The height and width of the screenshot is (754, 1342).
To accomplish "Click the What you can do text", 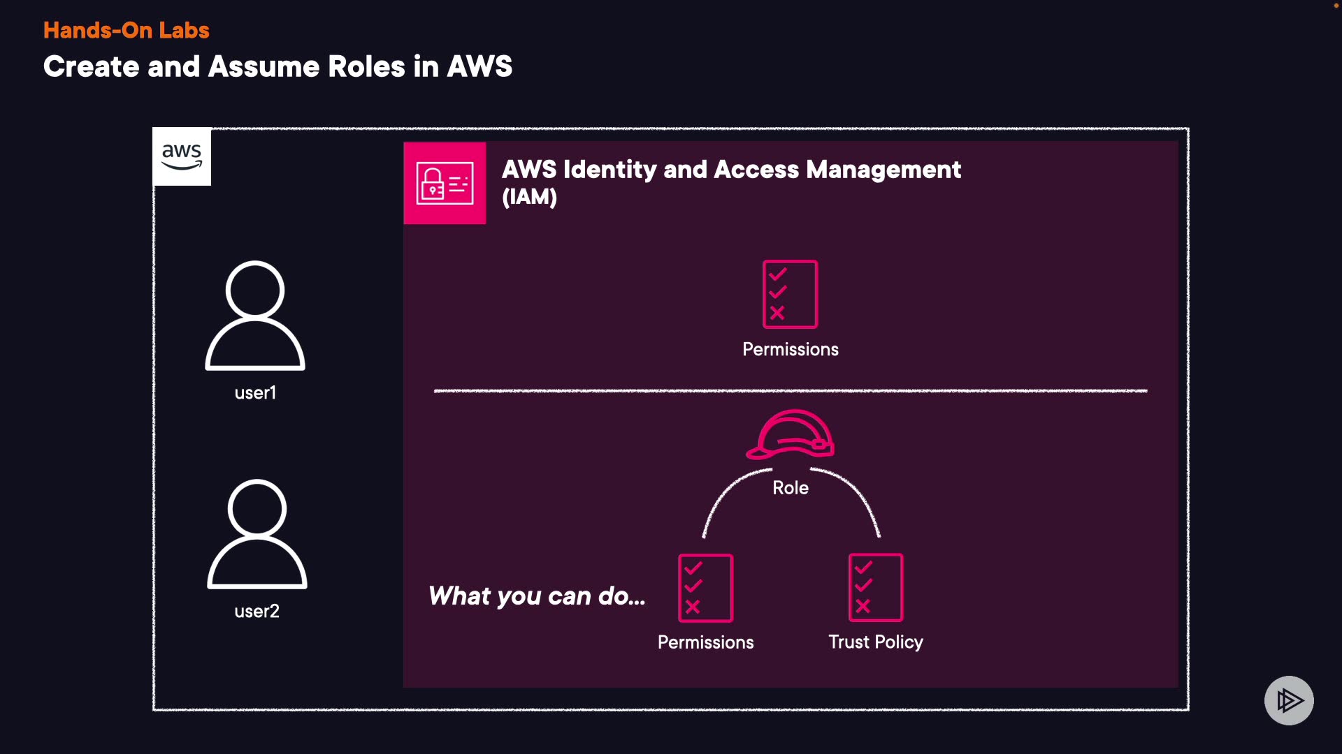I will tap(536, 596).
